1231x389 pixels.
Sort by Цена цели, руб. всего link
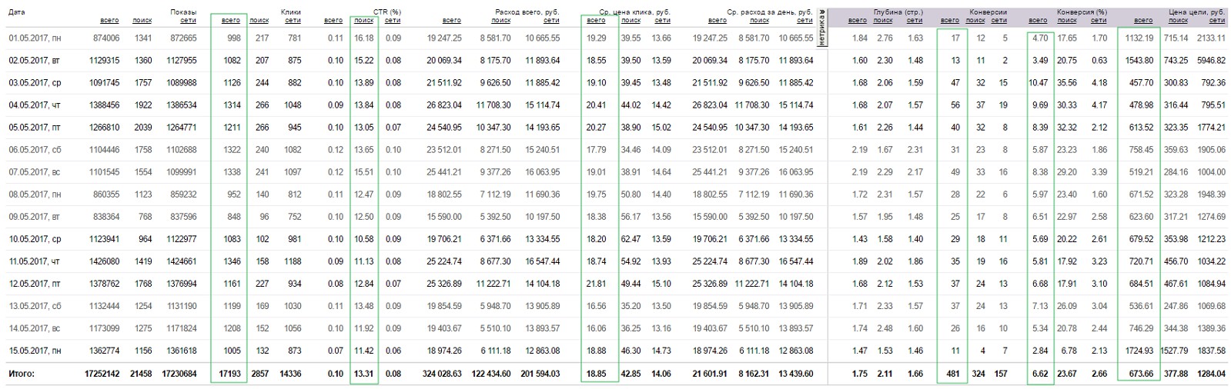(1143, 21)
